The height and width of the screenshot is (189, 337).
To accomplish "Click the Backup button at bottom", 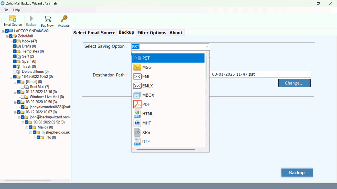I will pos(297,172).
